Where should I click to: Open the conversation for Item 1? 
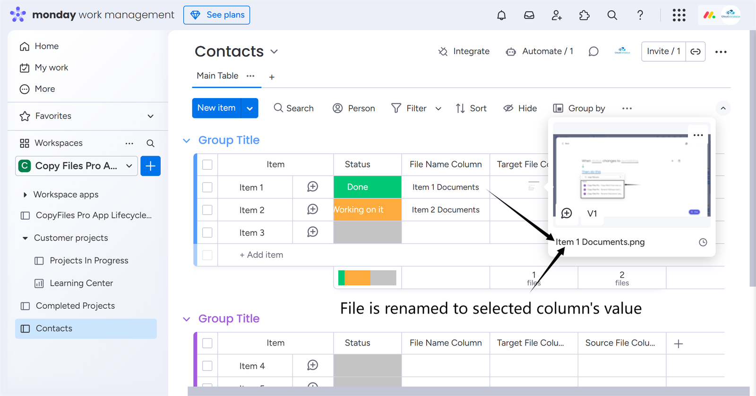click(313, 187)
